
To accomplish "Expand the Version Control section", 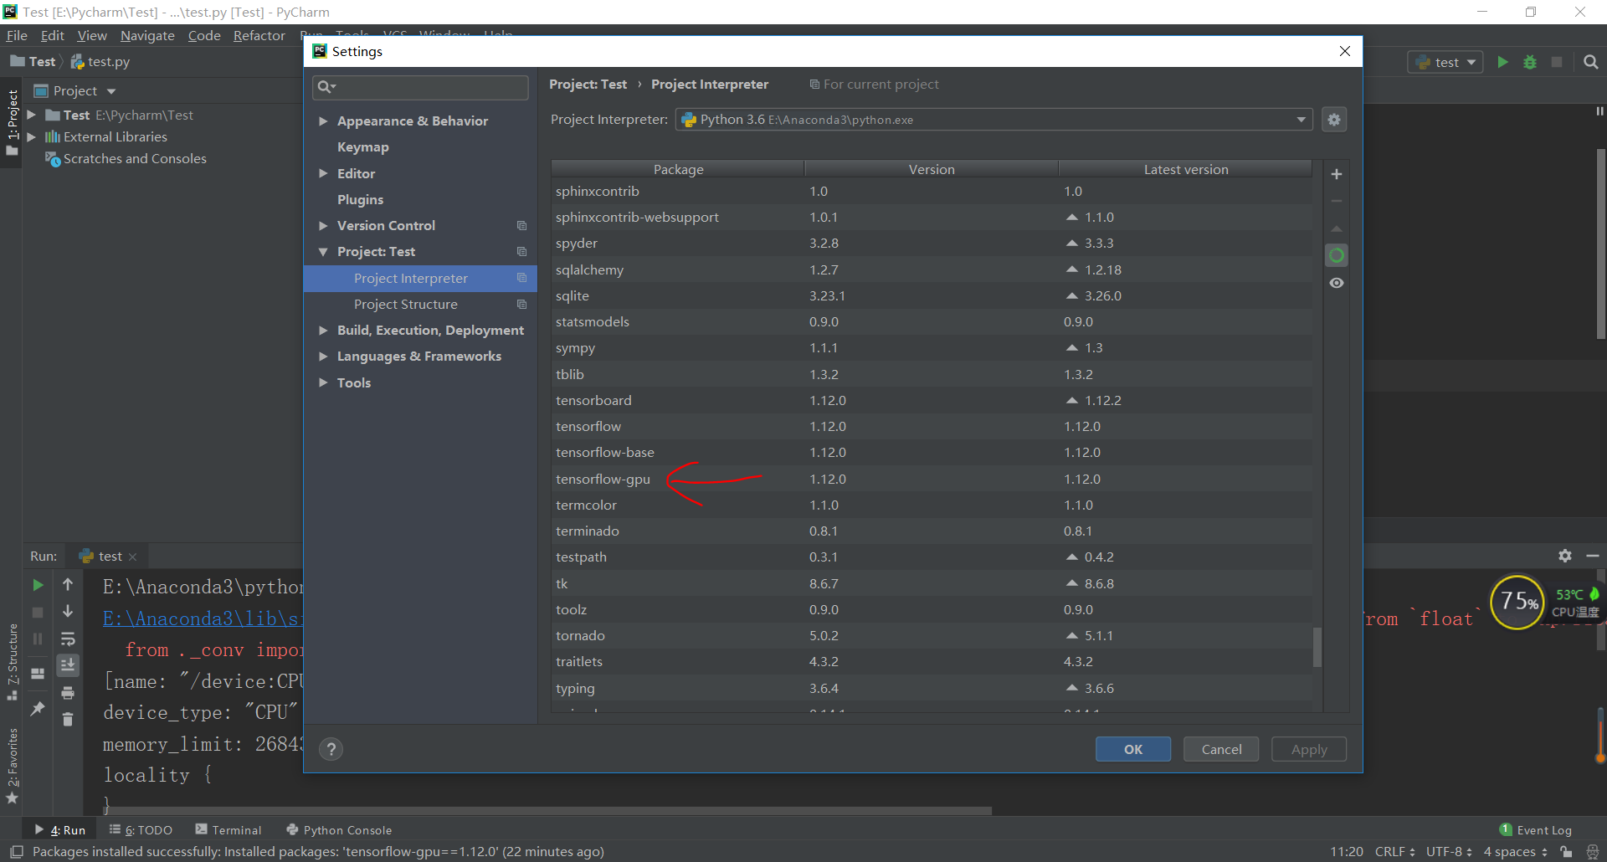I will [323, 225].
